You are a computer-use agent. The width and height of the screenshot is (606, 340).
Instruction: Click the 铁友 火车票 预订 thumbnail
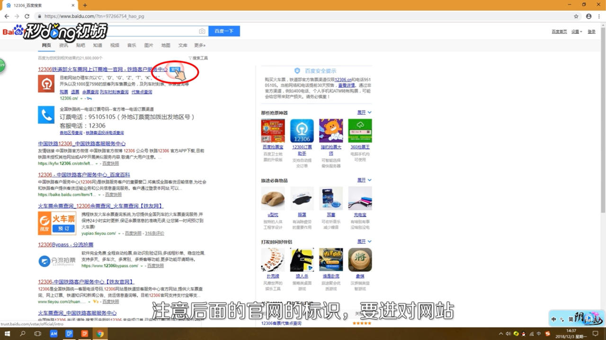point(57,223)
